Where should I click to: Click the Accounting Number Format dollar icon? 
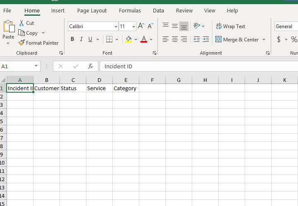(x=279, y=40)
